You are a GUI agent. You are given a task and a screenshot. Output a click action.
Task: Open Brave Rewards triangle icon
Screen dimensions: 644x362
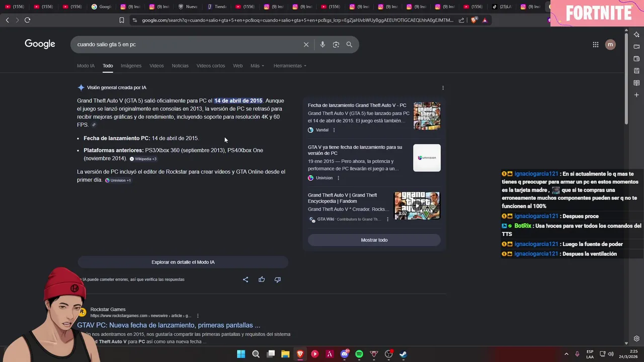485,20
